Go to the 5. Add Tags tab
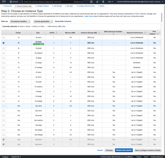This screenshot has width=165, height=158. coord(69,6)
